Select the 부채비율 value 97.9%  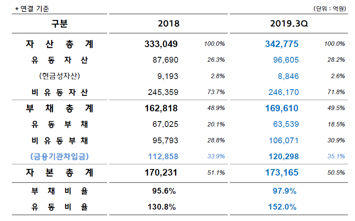pos(285,191)
